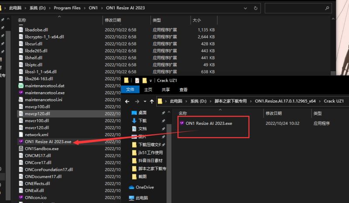Select ONEffects.dll in the file list
This screenshot has height=203, width=349.
pos(38,183)
